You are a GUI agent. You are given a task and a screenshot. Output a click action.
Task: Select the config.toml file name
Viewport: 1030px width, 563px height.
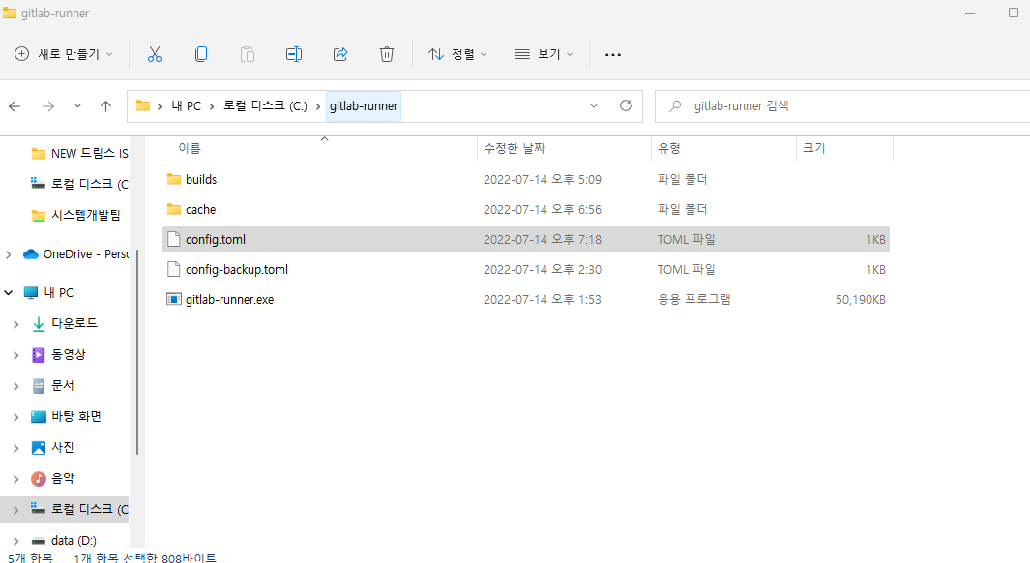(x=216, y=240)
